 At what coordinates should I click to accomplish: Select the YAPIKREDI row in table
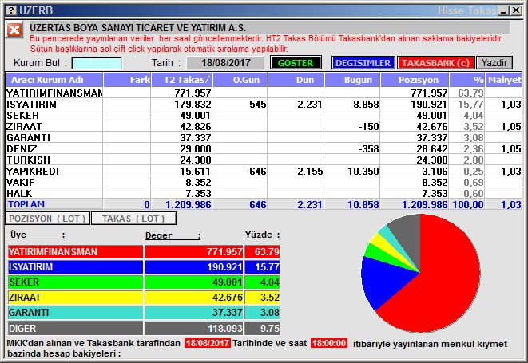[x=264, y=171]
